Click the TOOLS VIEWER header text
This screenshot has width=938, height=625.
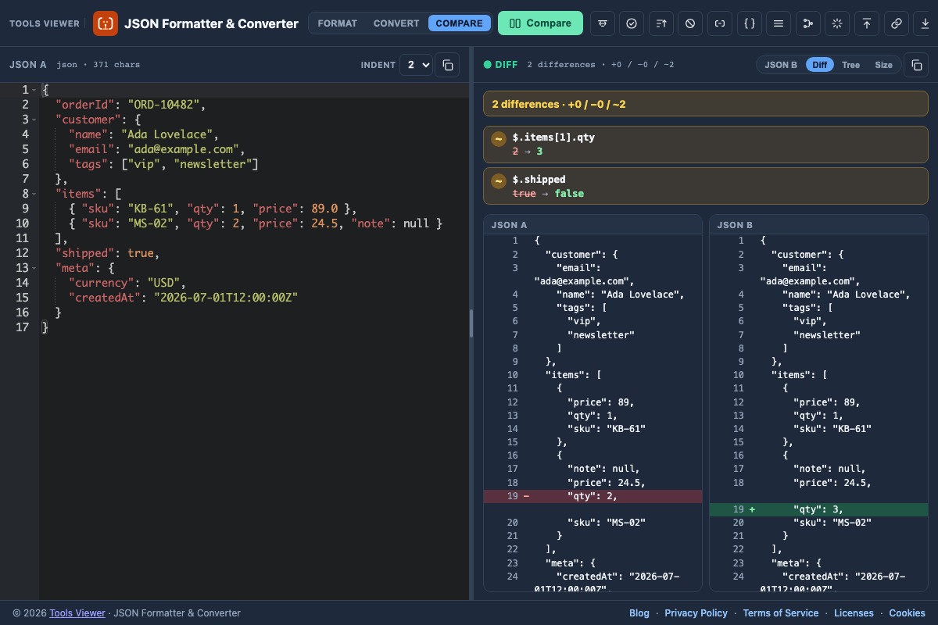(45, 23)
